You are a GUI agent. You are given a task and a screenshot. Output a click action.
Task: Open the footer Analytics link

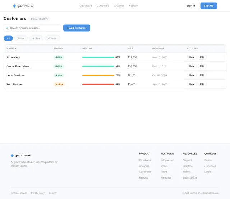(144, 166)
